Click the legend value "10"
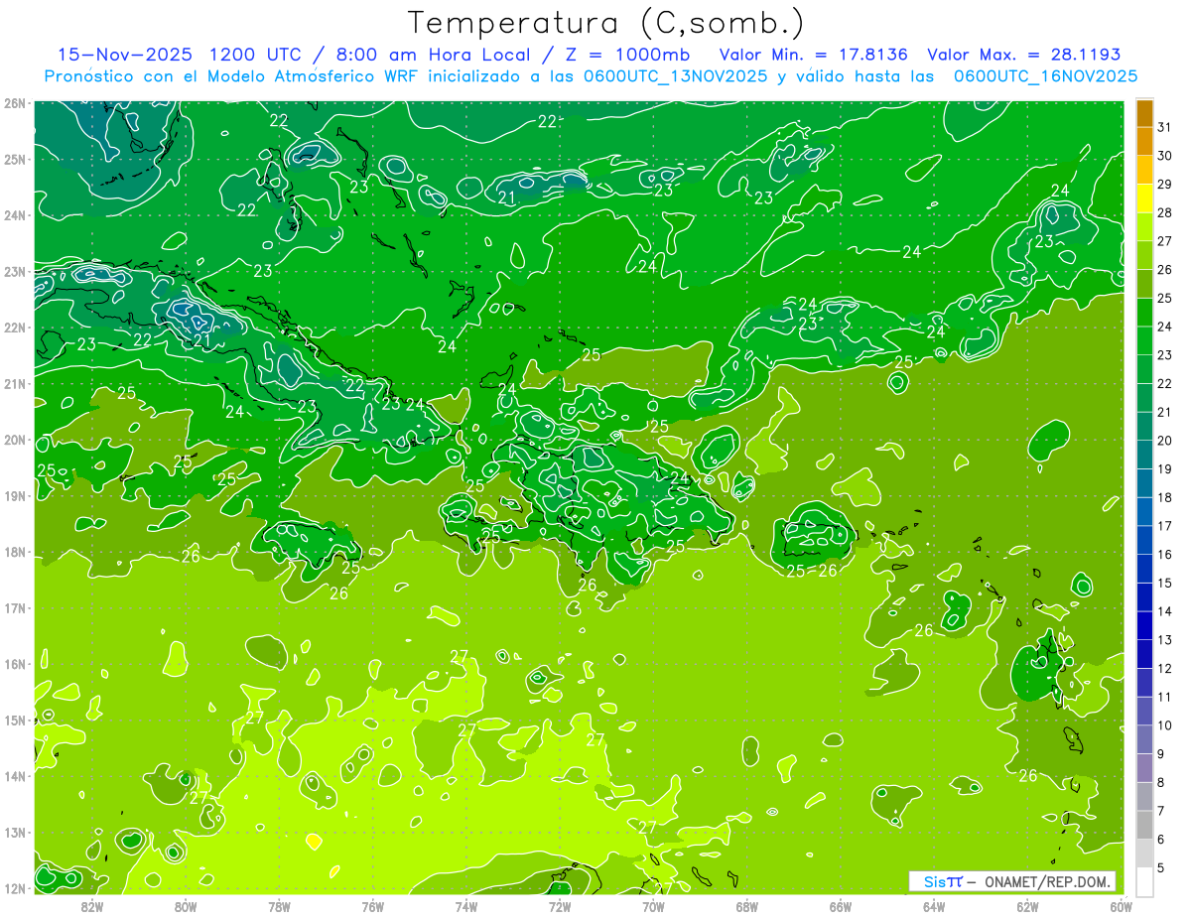1191x920 pixels. pyautogui.click(x=1165, y=725)
